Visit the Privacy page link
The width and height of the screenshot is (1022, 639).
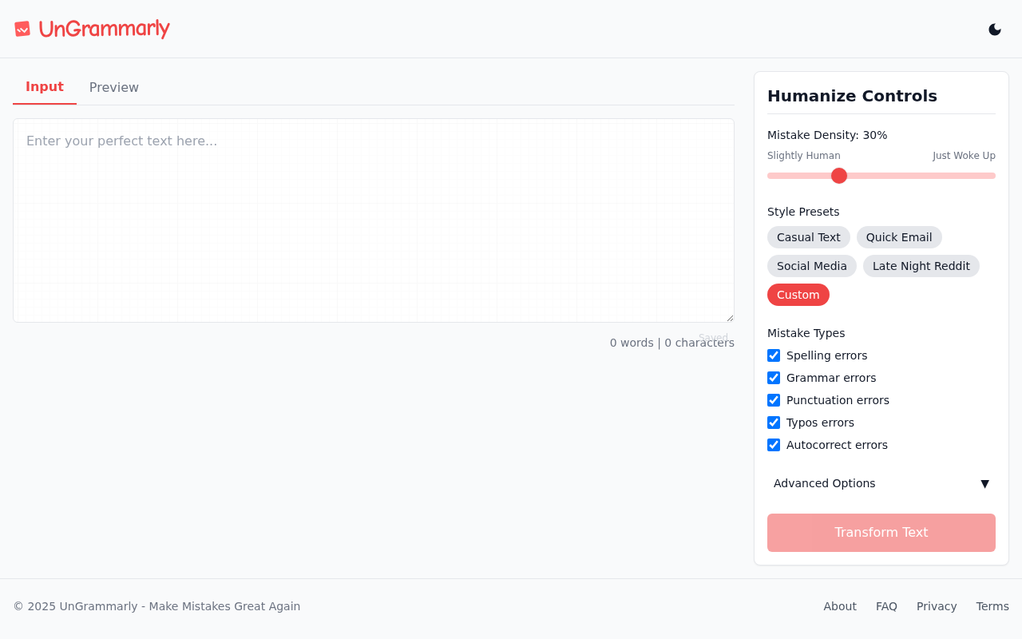coord(937,606)
